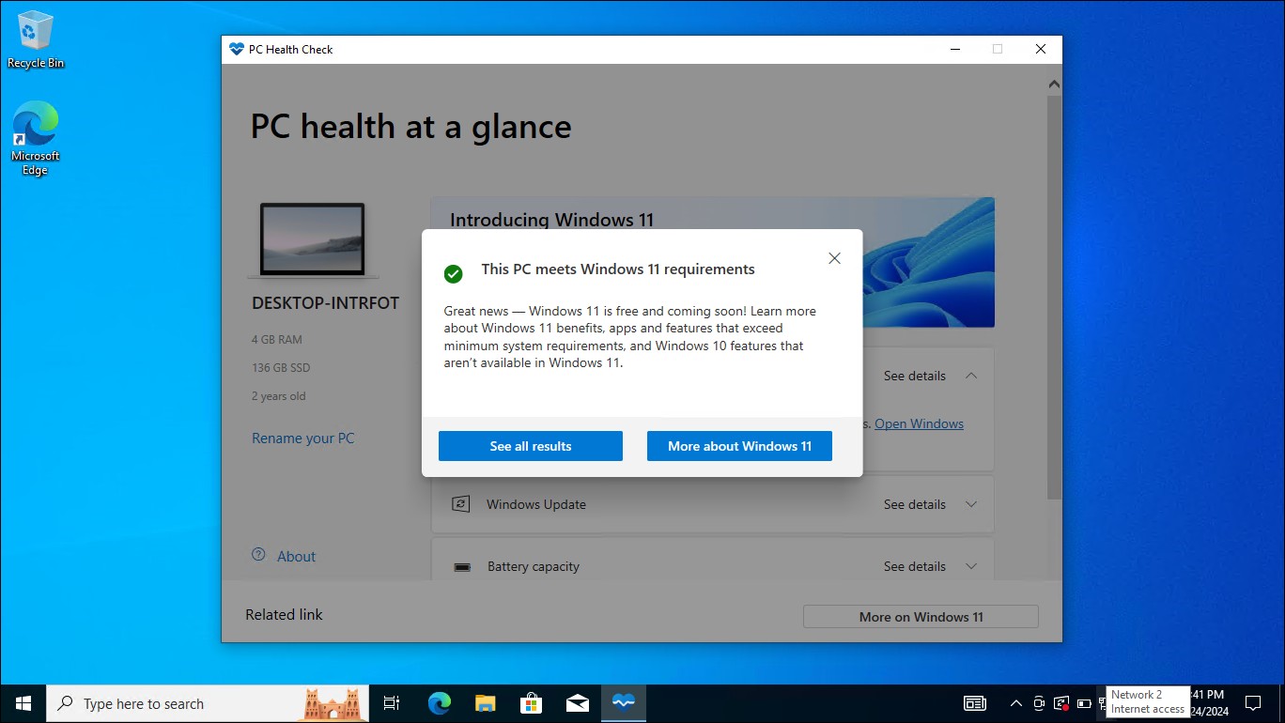
Task: Click the 4 GB RAM text
Action: coord(277,340)
